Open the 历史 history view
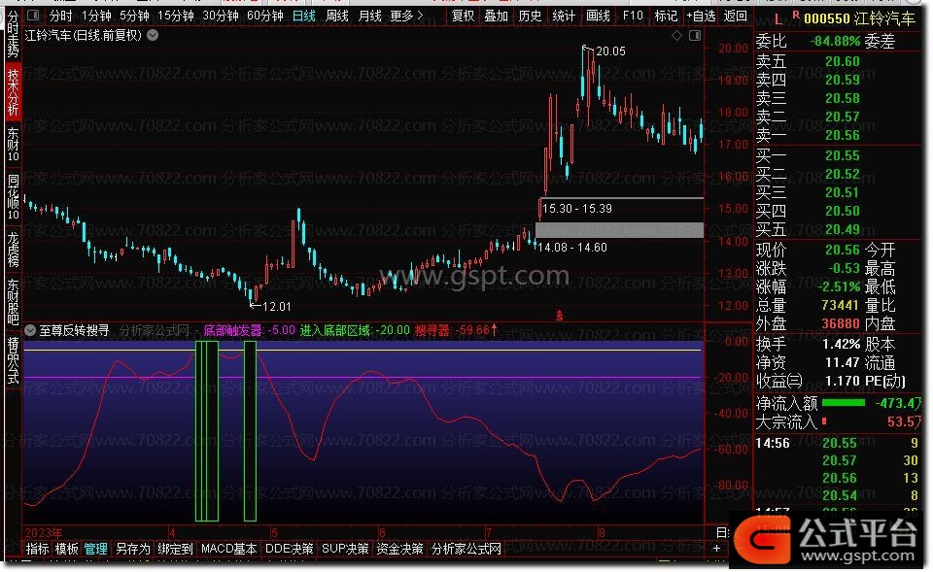 point(531,16)
